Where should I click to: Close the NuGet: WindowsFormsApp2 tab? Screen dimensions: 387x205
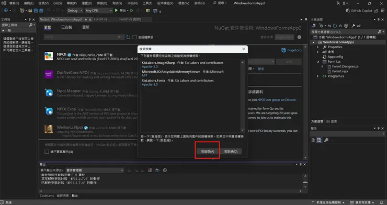[90, 19]
